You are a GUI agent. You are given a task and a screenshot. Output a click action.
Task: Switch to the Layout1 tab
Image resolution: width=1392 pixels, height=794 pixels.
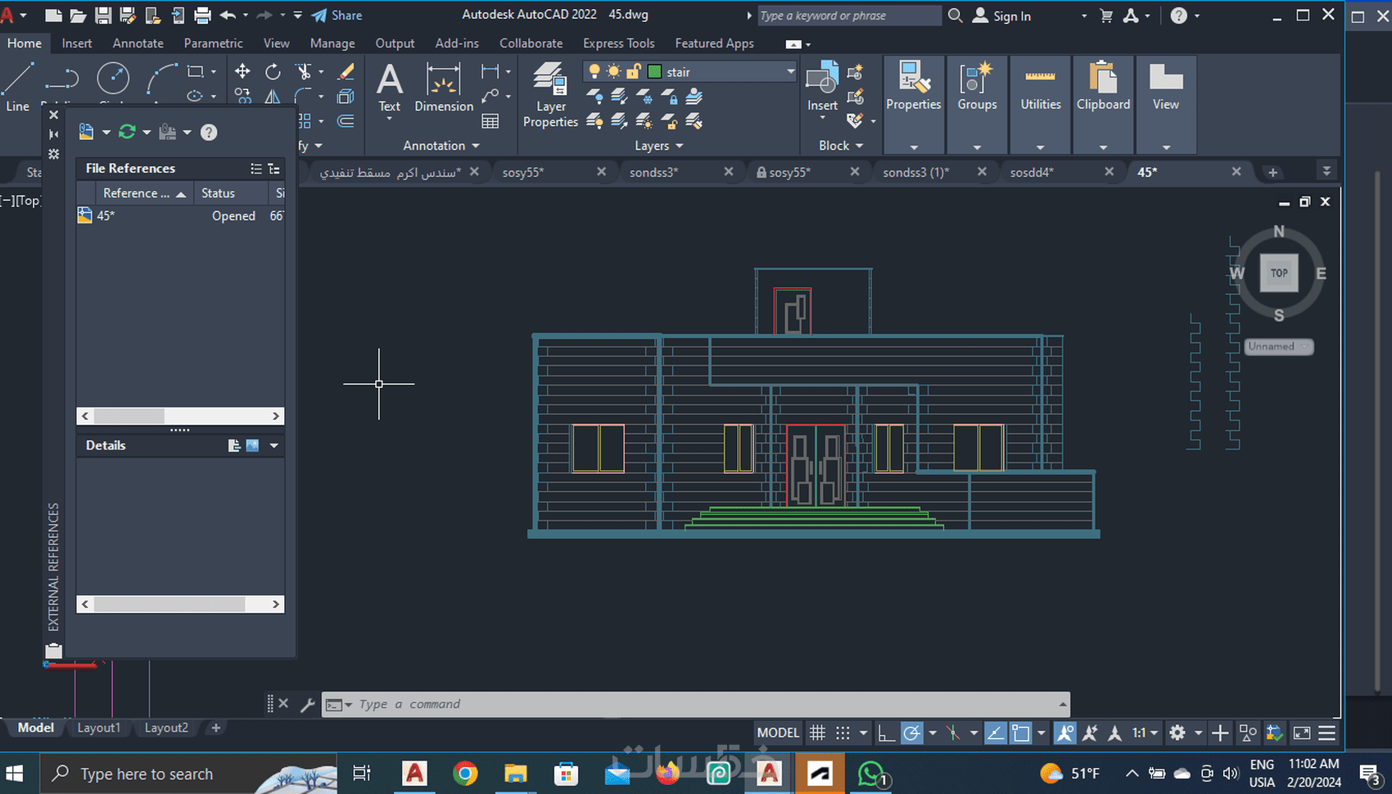pos(99,728)
